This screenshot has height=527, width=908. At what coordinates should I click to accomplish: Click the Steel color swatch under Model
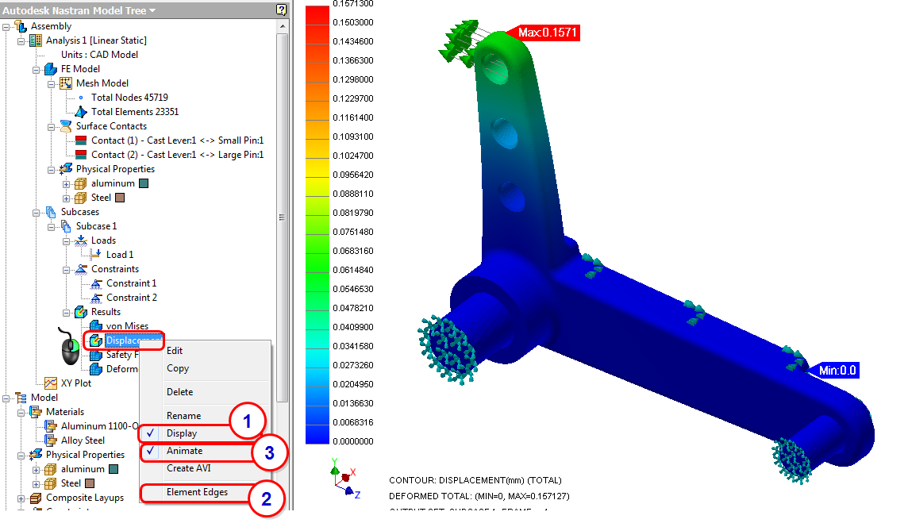pos(90,483)
